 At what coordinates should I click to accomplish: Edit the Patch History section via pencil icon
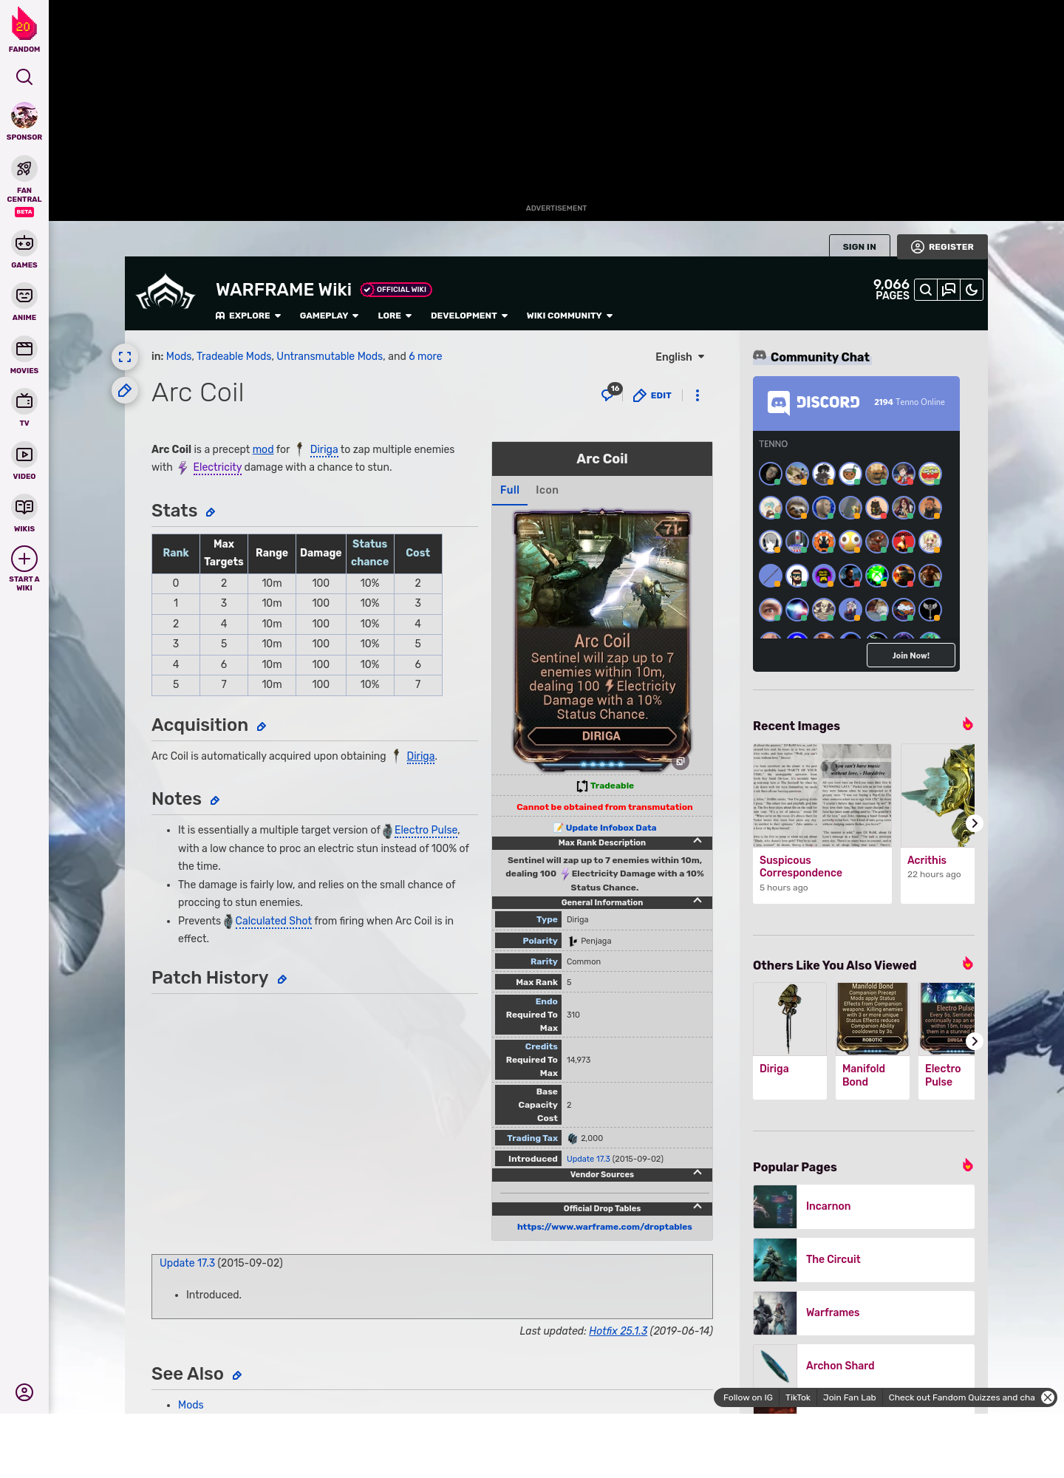(282, 979)
